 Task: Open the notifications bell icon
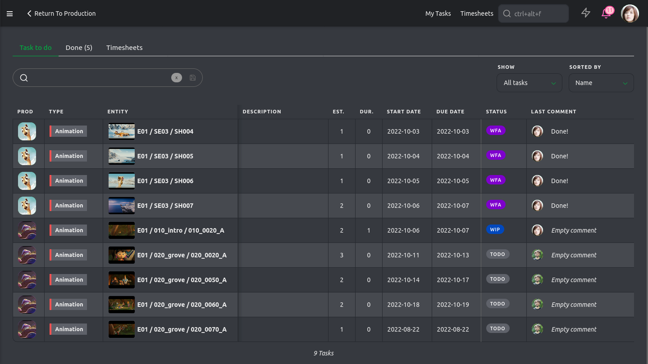[607, 13]
